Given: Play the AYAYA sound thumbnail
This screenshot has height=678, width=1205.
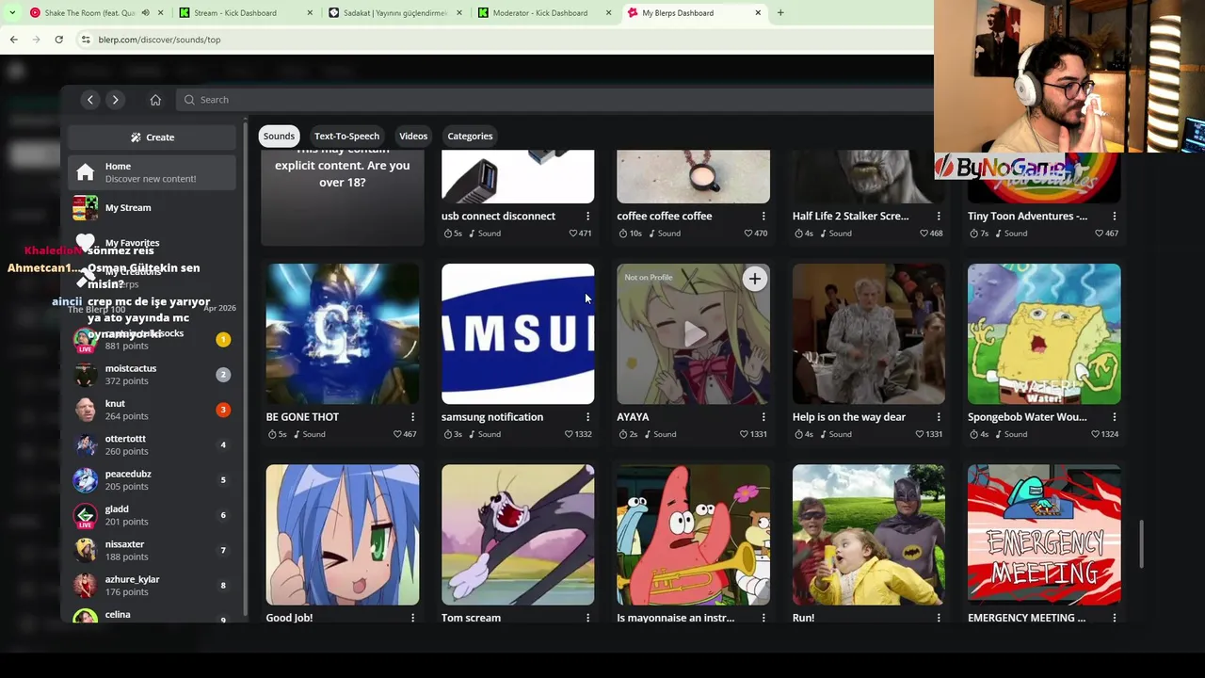Looking at the screenshot, I should [x=693, y=334].
